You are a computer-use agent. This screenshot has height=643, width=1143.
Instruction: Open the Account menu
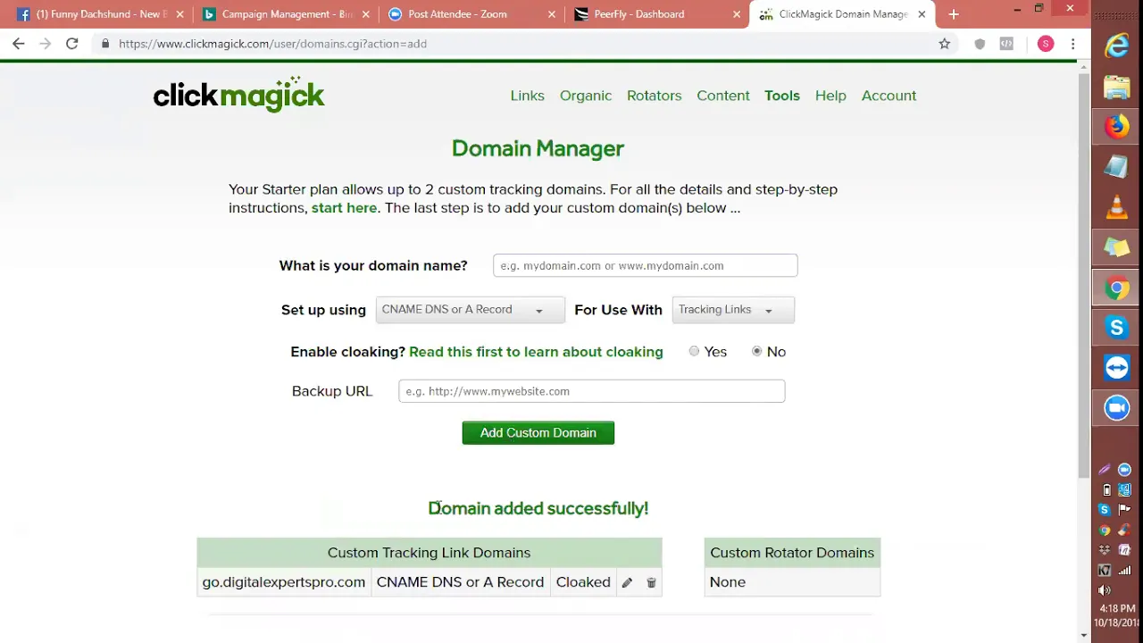coord(889,96)
